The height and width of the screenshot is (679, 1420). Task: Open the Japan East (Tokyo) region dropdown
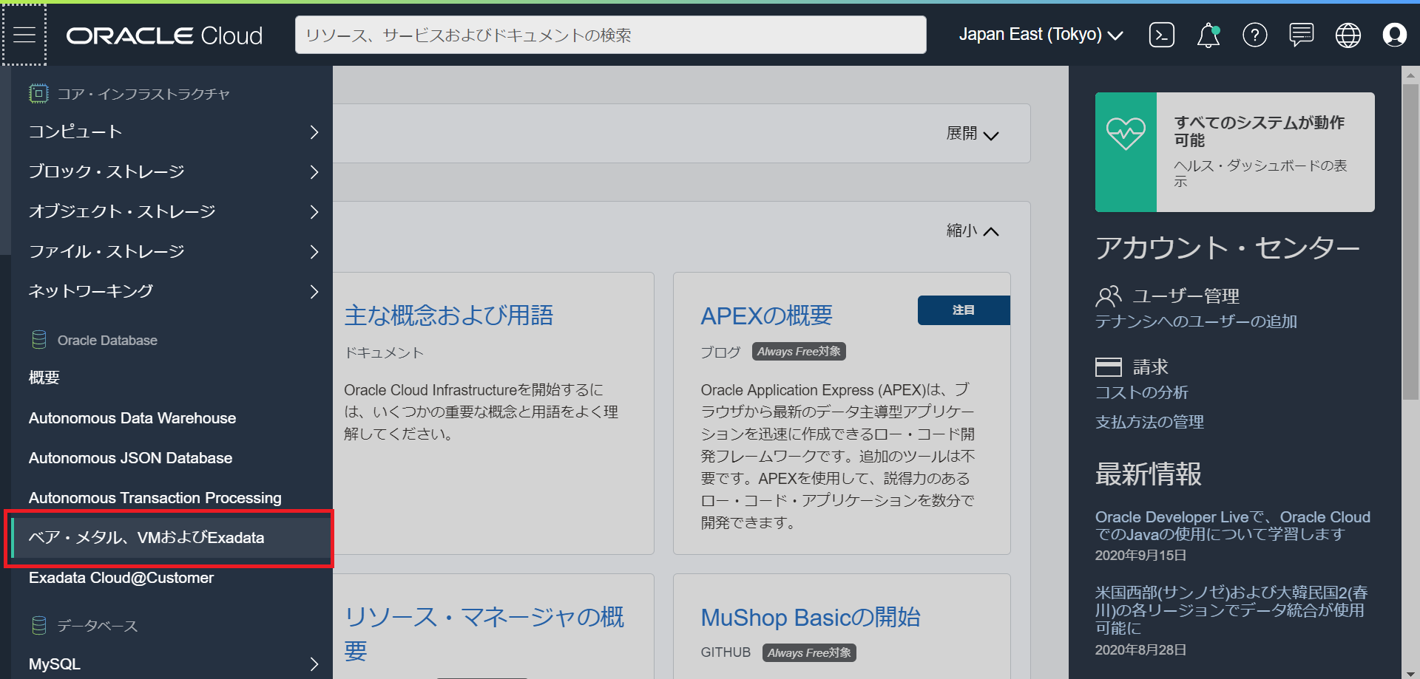[1040, 34]
